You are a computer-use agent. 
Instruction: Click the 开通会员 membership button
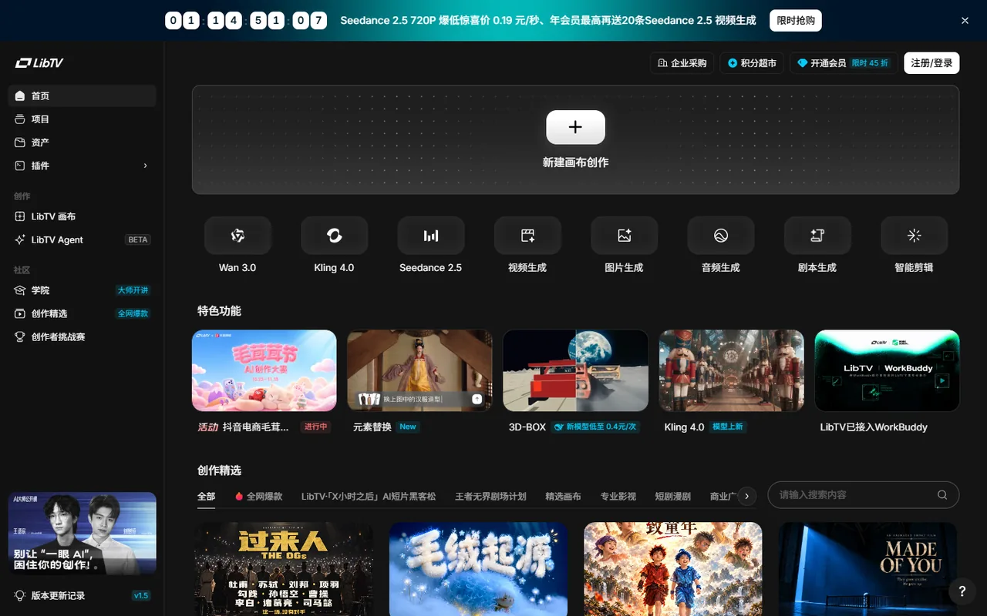click(x=844, y=63)
